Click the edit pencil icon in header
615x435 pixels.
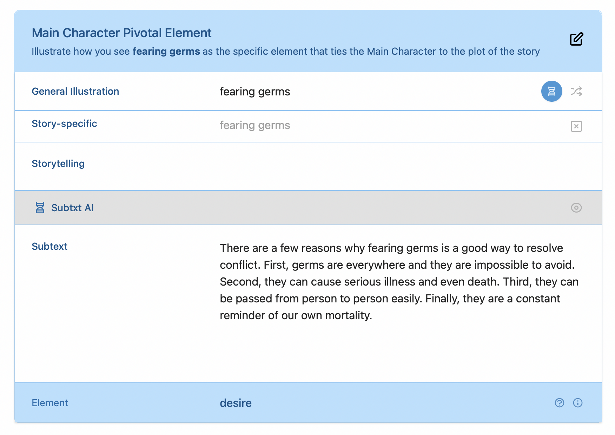coord(576,39)
